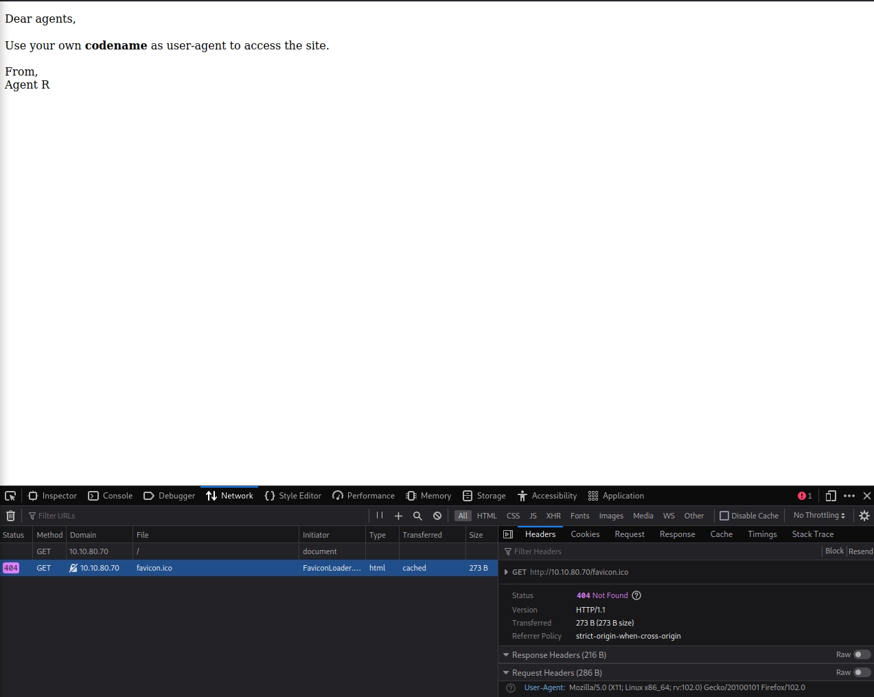The image size is (874, 697).
Task: Open the No Throttling dropdown
Action: click(x=819, y=516)
